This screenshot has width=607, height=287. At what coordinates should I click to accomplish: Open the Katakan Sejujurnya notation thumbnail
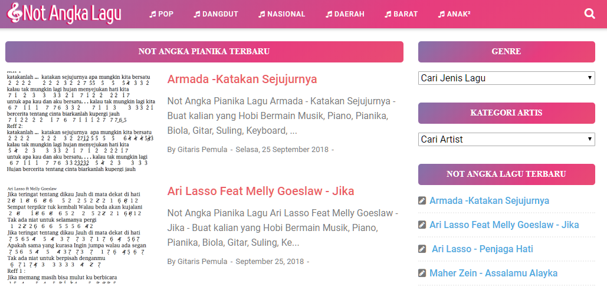coord(81,121)
